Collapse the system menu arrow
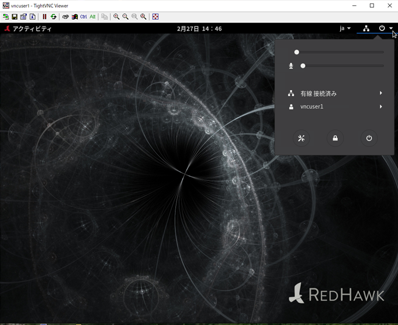 click(x=391, y=28)
